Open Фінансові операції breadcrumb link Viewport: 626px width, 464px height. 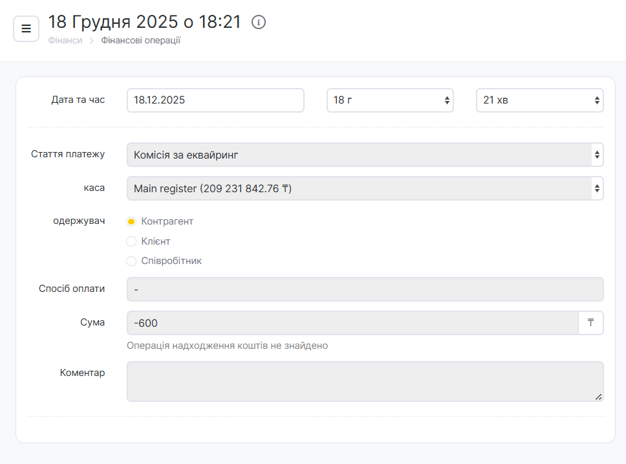point(140,41)
